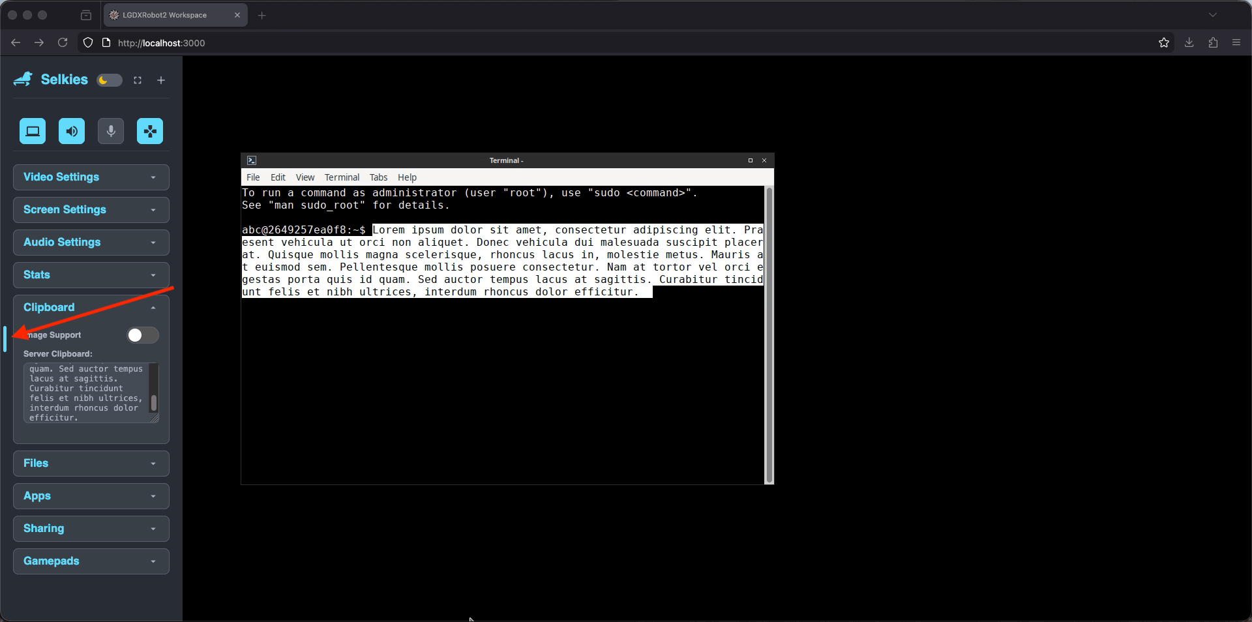Click the gamepad icon in the sidebar
This screenshot has height=622, width=1252.
pyautogui.click(x=149, y=131)
